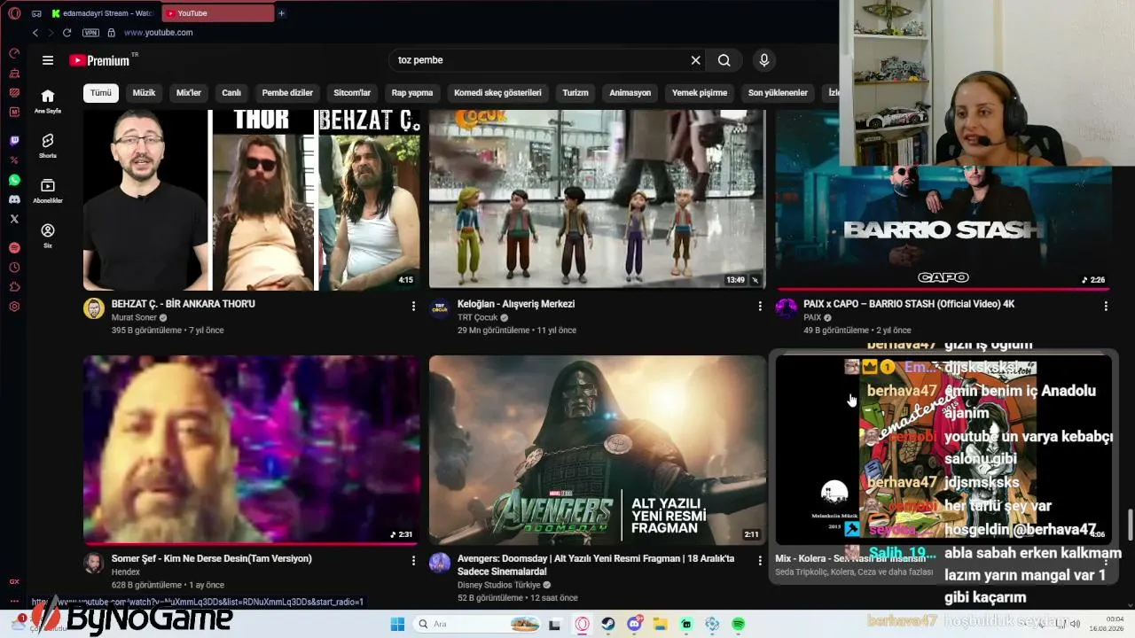Open X (Twitter) panel in Opera sidebar
The width and height of the screenshot is (1135, 638).
[14, 218]
